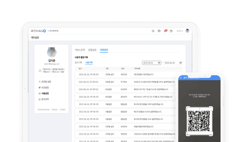Click the 보안설정 shield icon in sidebar

point(39,88)
